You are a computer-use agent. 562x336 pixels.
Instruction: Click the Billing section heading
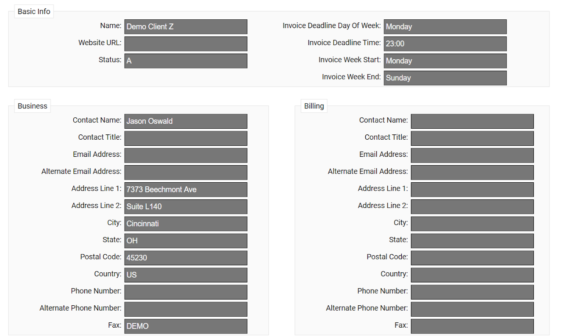(x=314, y=106)
